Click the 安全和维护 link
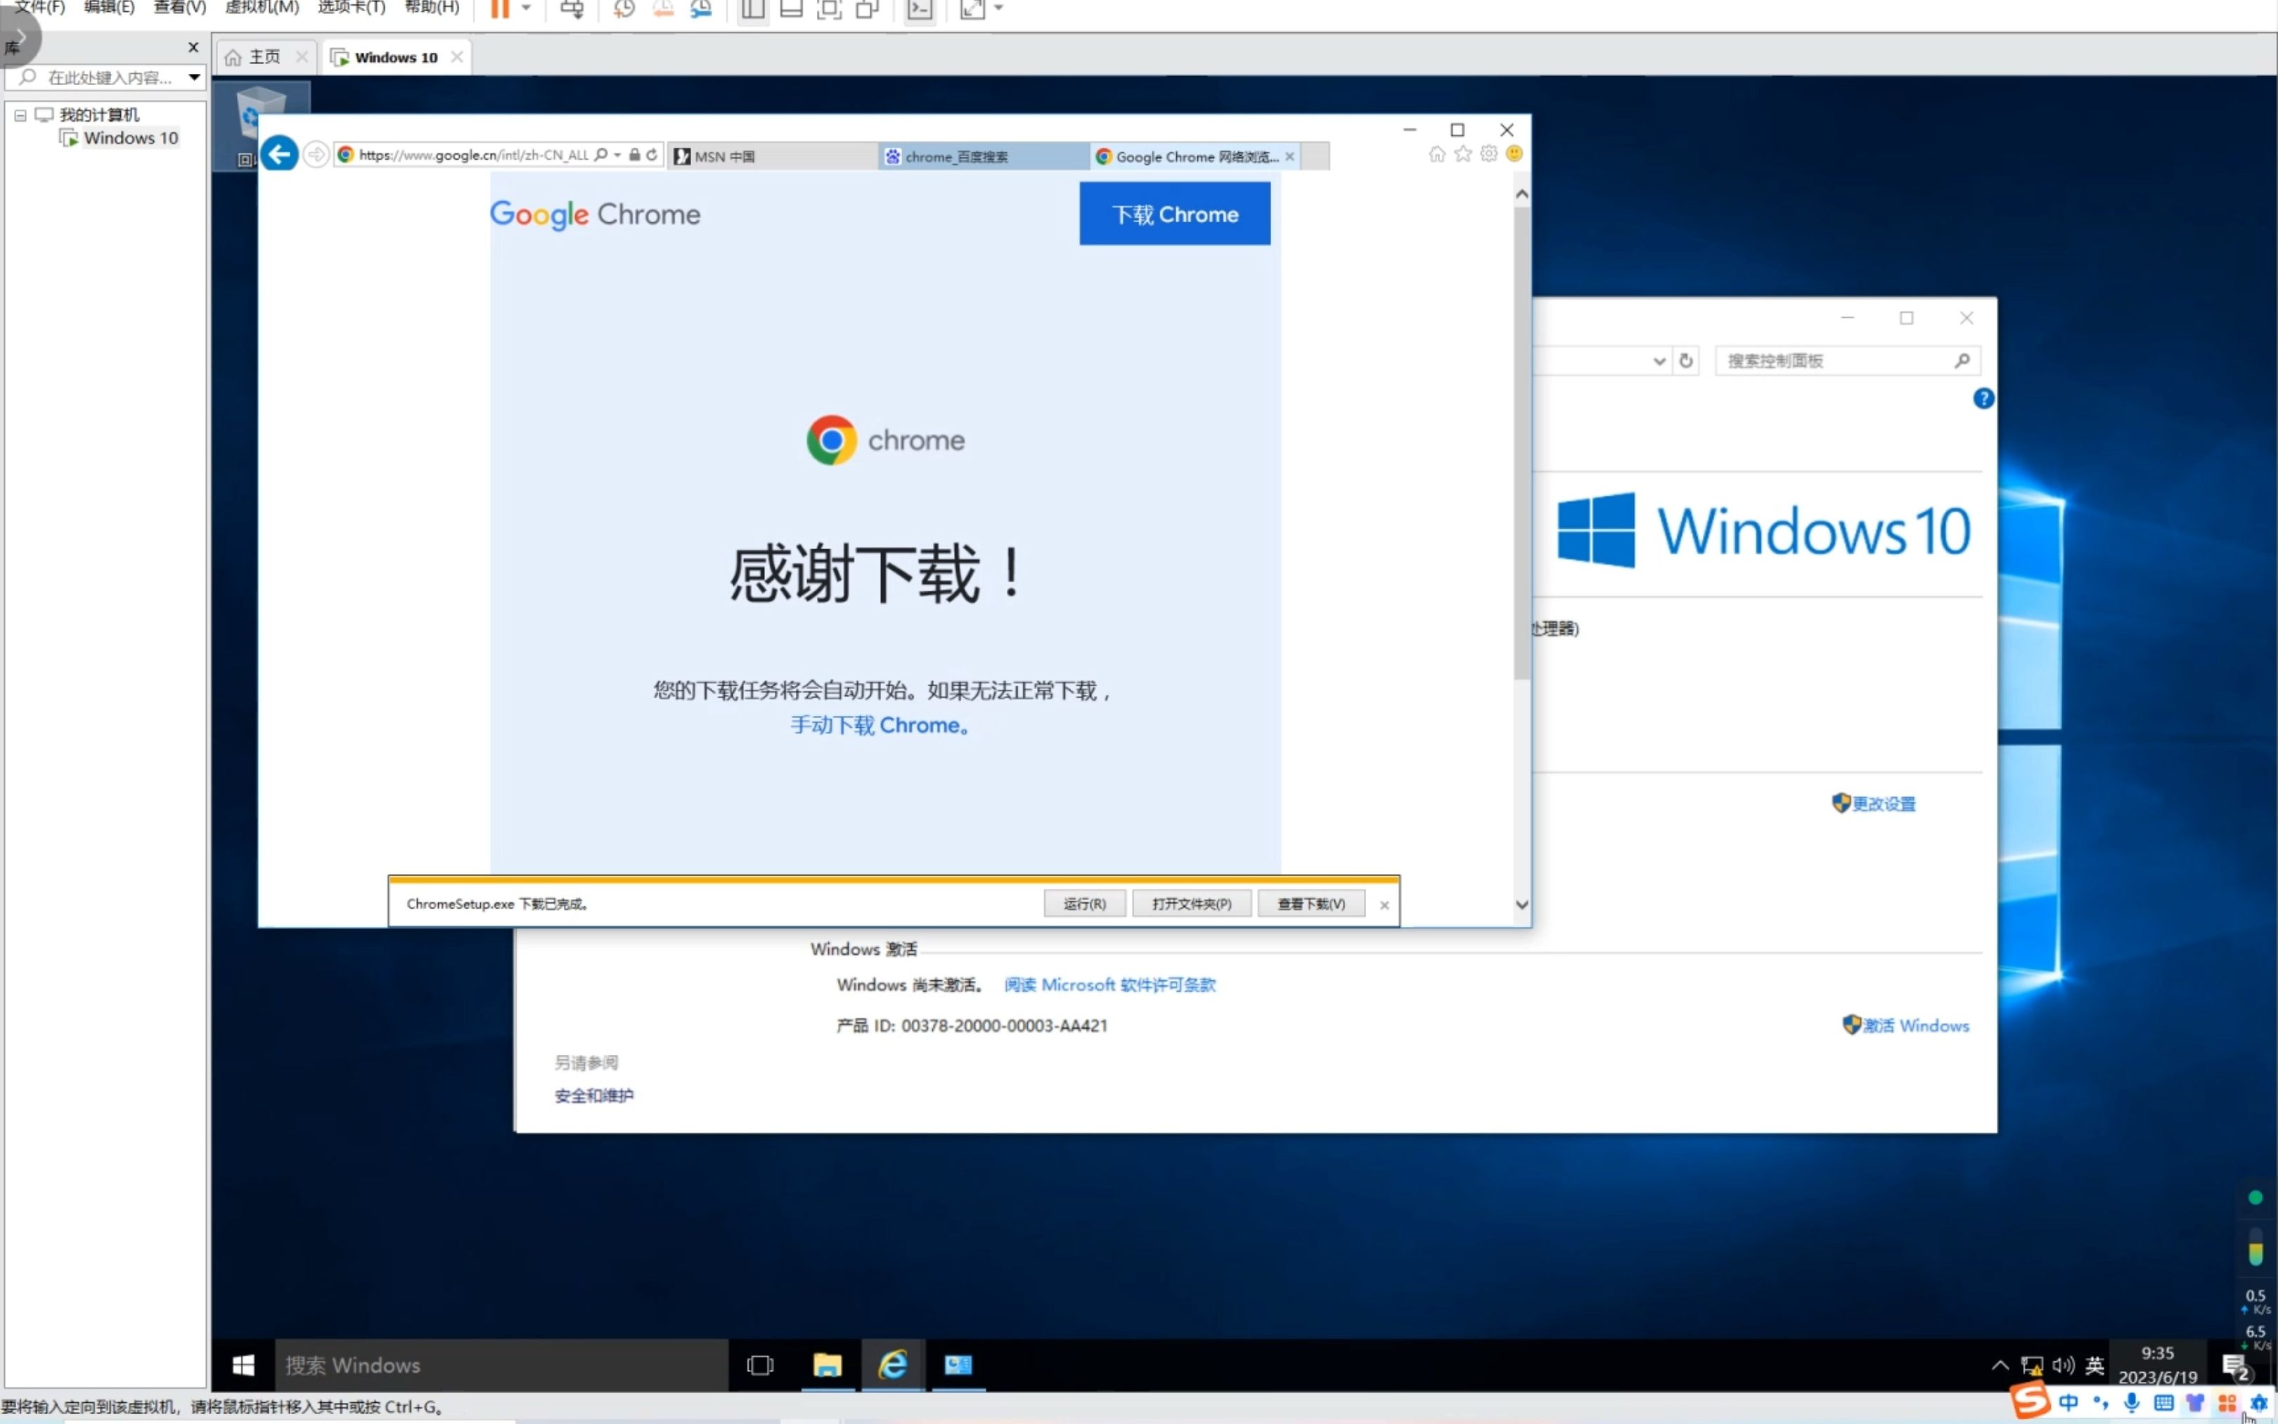 tap(594, 1096)
